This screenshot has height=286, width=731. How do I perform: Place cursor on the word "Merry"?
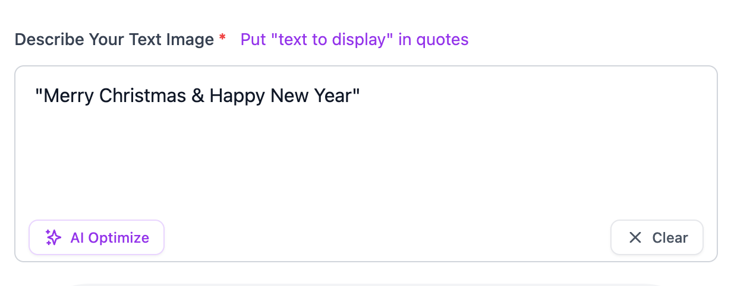point(69,96)
